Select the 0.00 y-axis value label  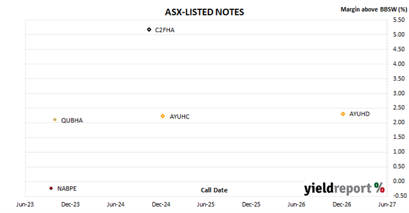[x=399, y=181]
